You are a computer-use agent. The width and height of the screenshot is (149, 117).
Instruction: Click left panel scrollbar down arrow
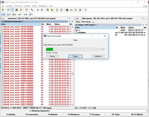[72, 105]
